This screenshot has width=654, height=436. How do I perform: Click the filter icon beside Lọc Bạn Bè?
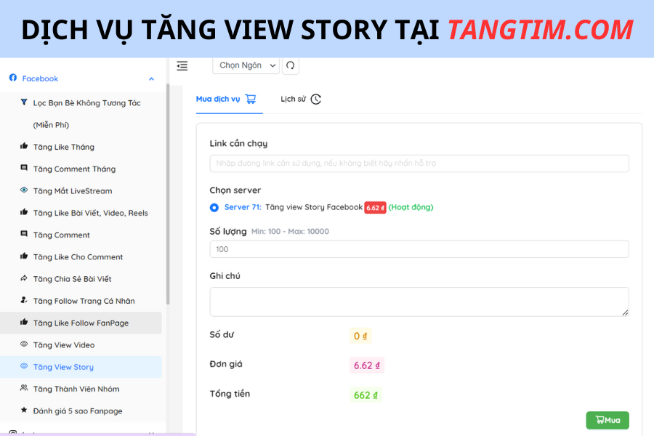pos(24,102)
